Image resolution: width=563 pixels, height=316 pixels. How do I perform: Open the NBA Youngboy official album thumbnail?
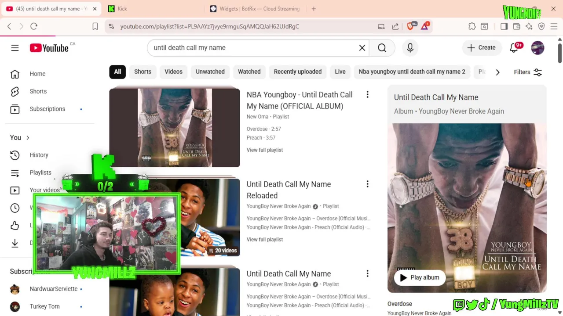pyautogui.click(x=175, y=128)
